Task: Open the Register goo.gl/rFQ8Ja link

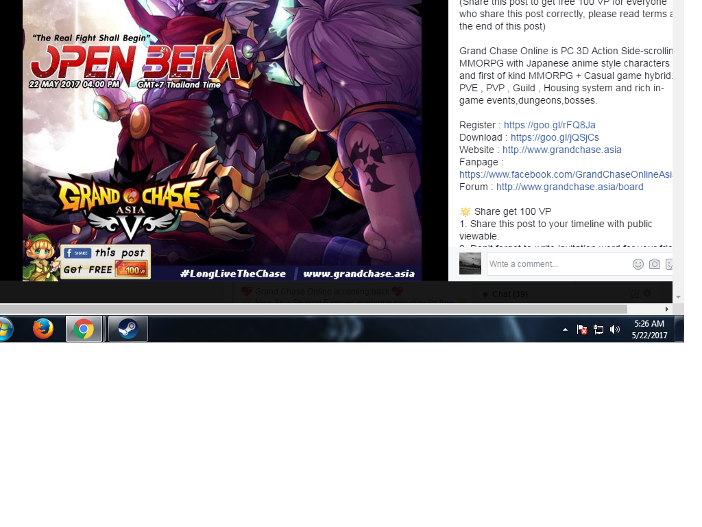Action: coord(549,125)
